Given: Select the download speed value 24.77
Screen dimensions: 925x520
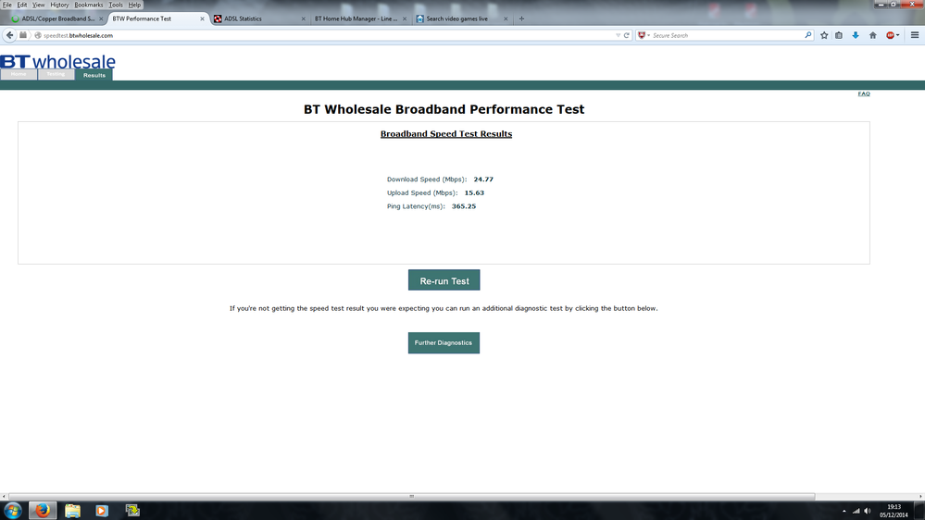Looking at the screenshot, I should pos(483,180).
